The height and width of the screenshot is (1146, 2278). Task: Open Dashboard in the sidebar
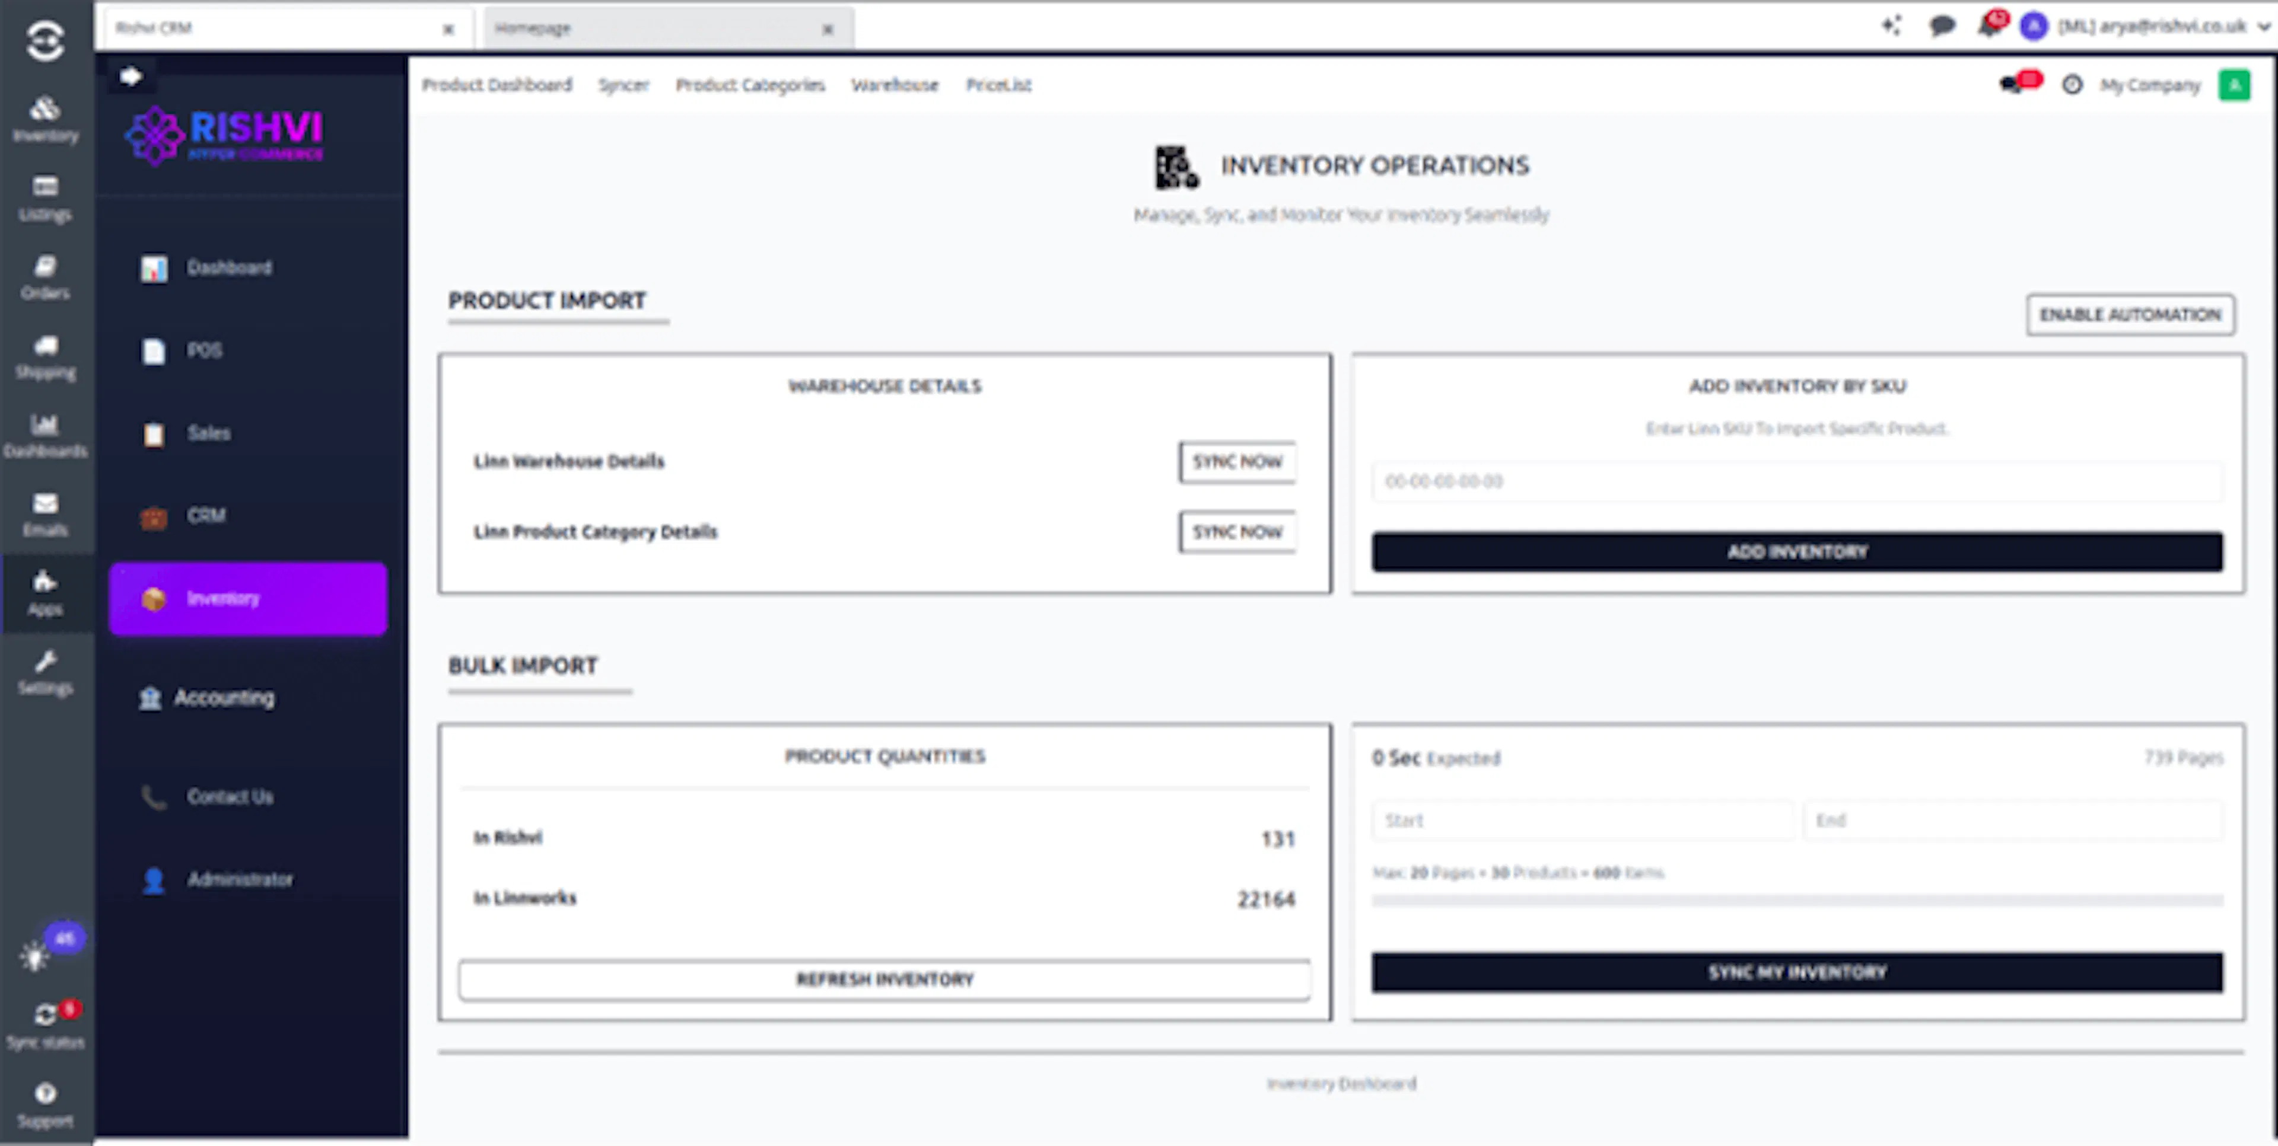(x=247, y=268)
